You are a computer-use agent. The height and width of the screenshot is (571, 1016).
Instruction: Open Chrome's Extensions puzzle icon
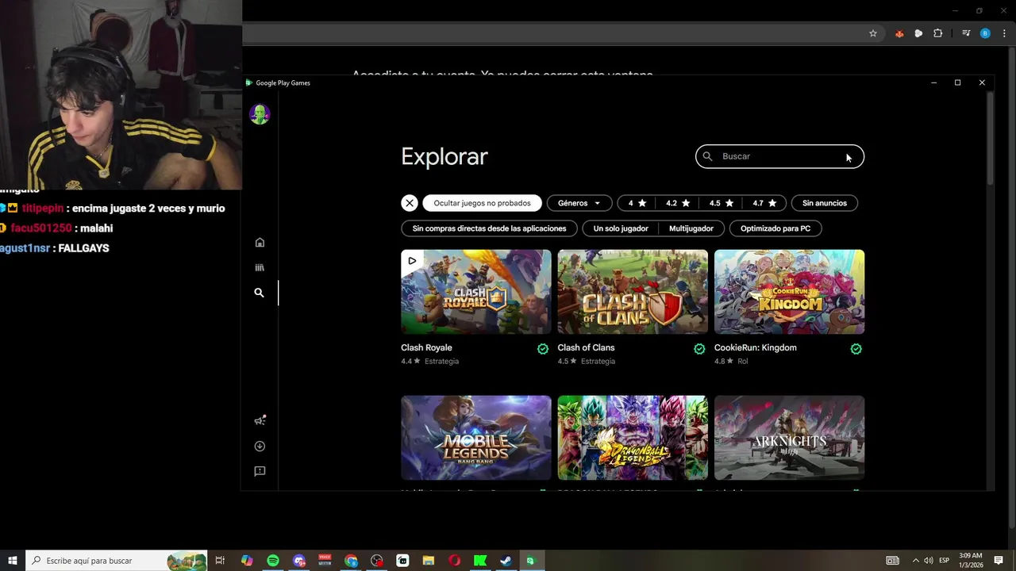pyautogui.click(x=938, y=33)
